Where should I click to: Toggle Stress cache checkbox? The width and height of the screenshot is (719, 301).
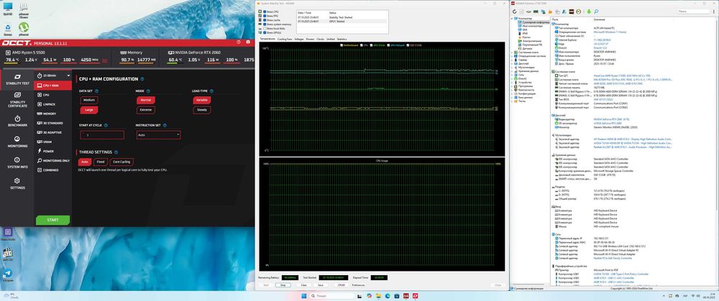pyautogui.click(x=264, y=20)
